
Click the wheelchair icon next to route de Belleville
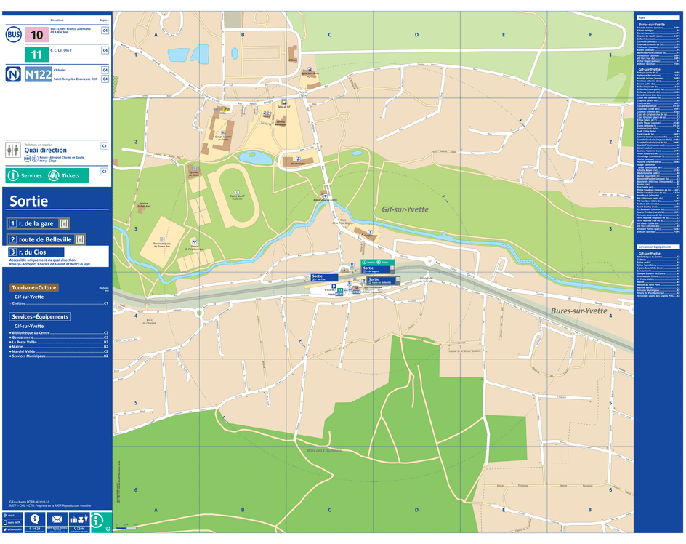coord(80,239)
